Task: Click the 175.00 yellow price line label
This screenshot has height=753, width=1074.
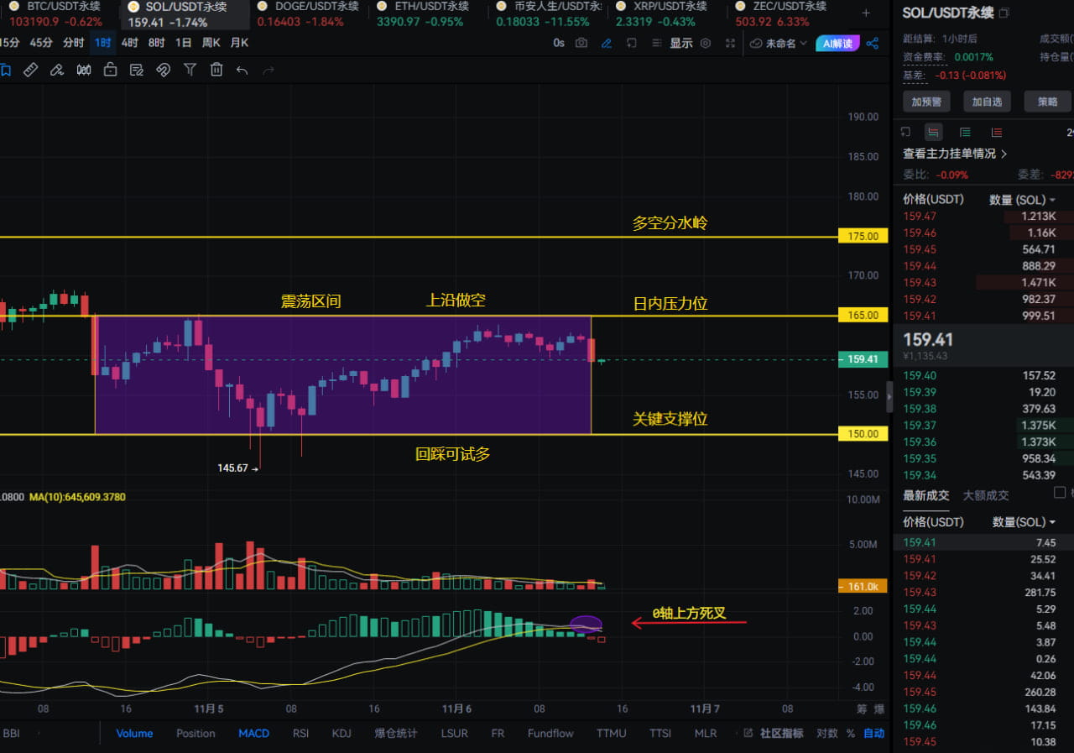Action: [863, 237]
